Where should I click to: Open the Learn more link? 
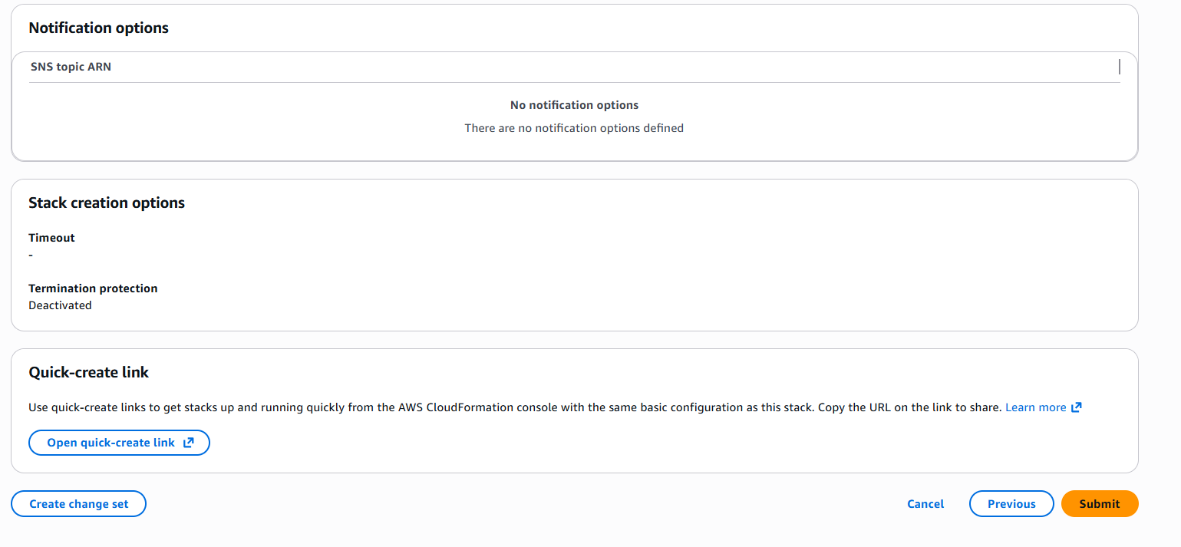(1035, 407)
